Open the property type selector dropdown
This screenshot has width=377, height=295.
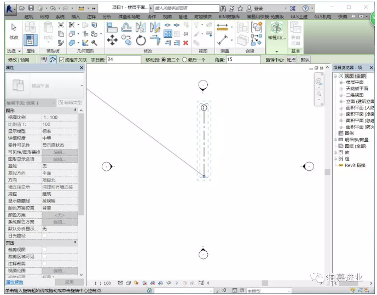[x=82, y=85]
